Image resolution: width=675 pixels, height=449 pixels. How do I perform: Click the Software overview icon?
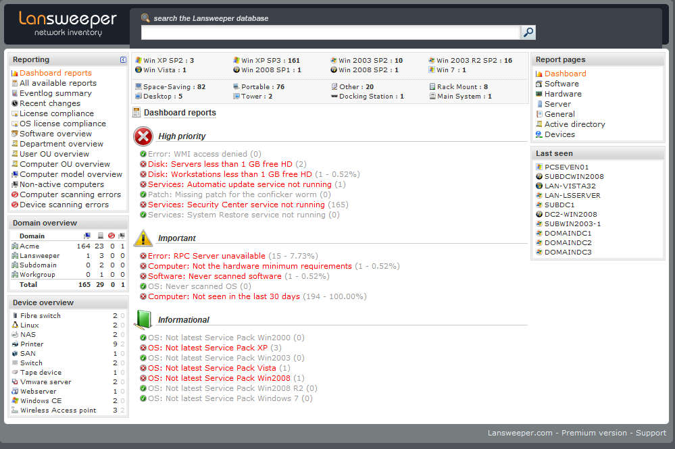(15, 134)
